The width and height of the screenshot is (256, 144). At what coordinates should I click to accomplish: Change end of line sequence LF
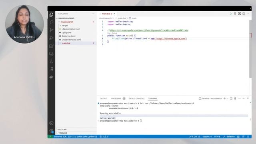click(224, 136)
